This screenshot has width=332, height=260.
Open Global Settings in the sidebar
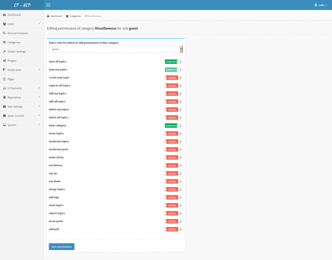coord(22,52)
